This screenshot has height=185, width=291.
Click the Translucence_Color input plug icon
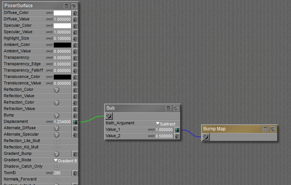(x=75, y=77)
